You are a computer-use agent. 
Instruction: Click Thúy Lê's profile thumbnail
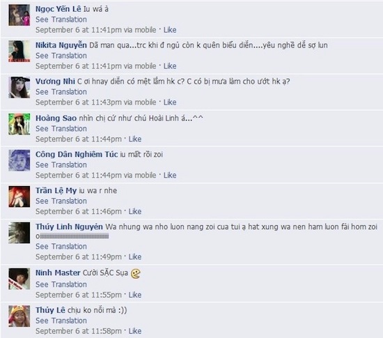[x=19, y=316]
